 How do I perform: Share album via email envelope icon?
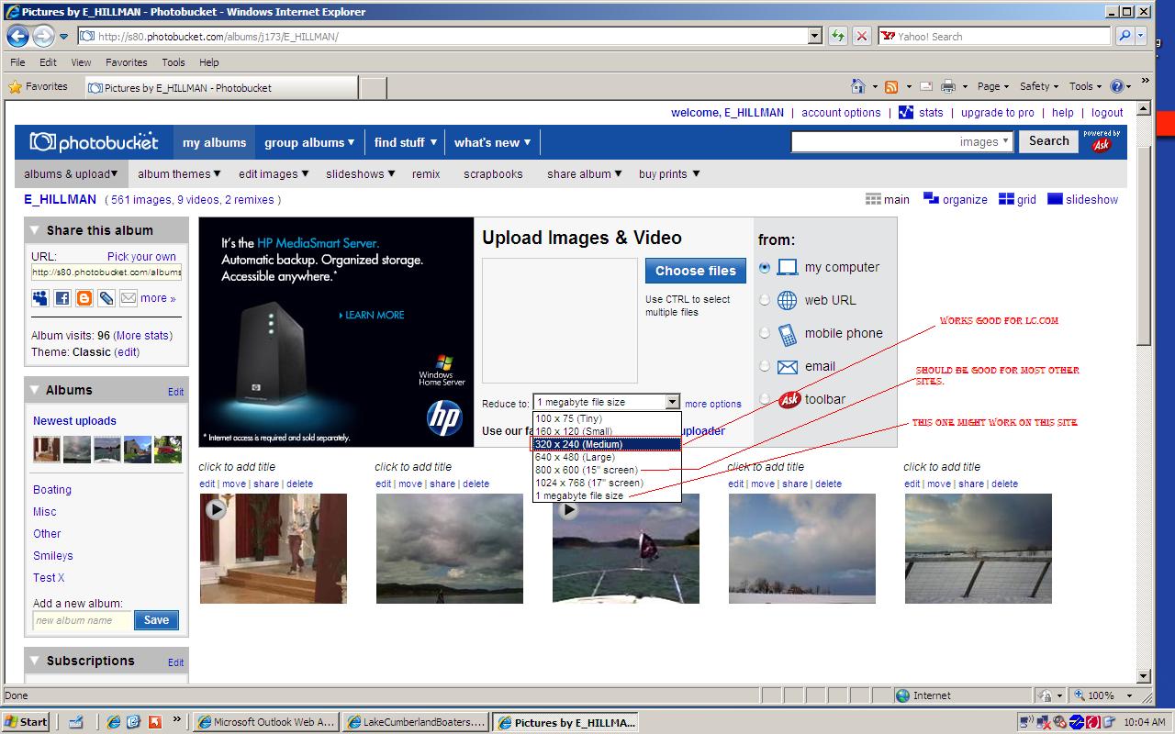tap(129, 298)
